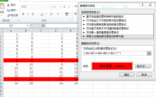Image resolution: width=156 pixels, height=97 pixels.
Task: Toggle Underline formatting
Action: pyautogui.click(x=33, y=14)
